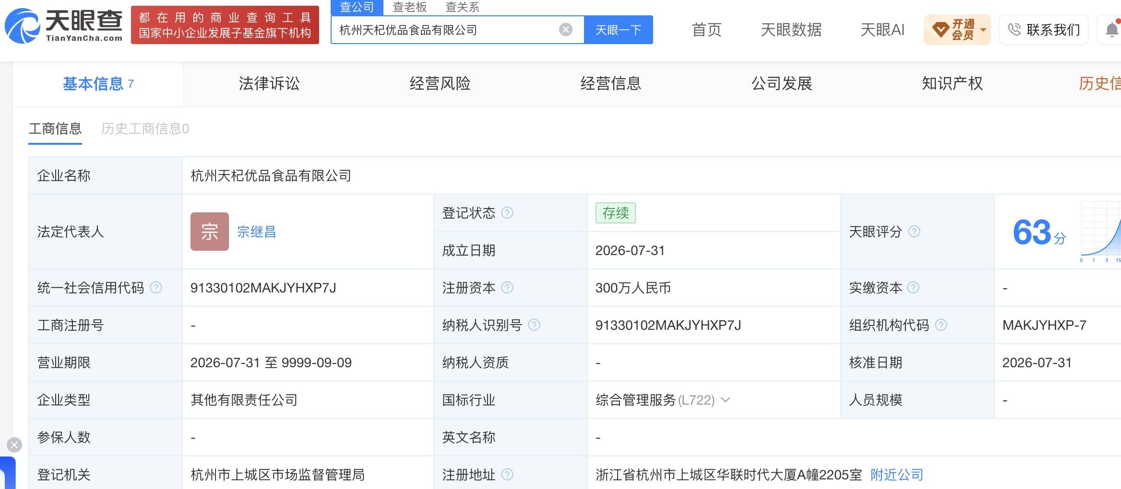
Task: Click the 存续 status badge
Action: [x=616, y=213]
